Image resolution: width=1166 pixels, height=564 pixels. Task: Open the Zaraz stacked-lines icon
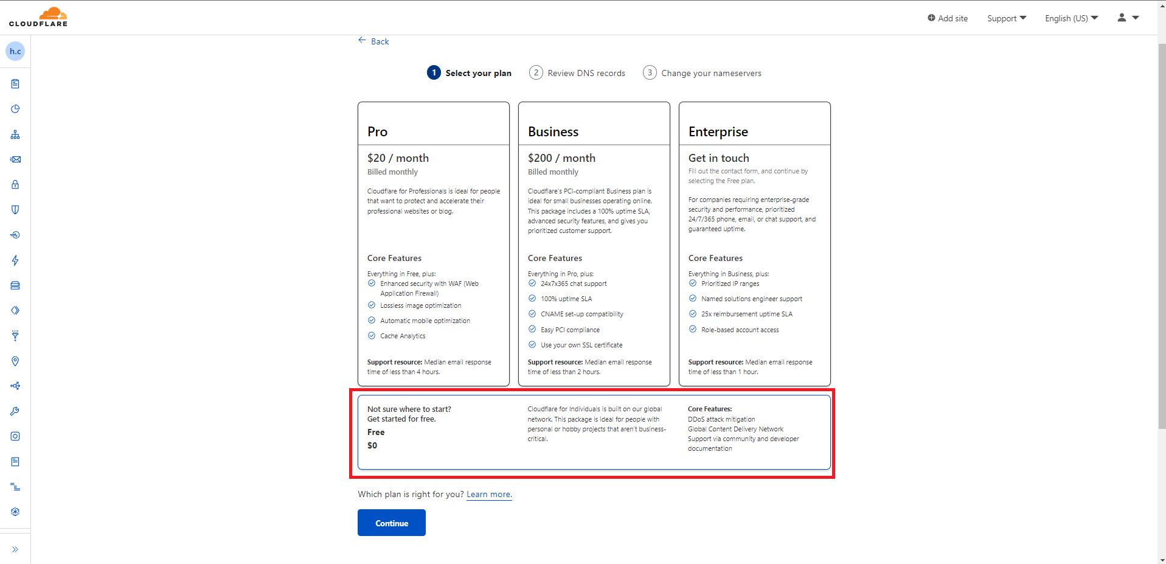tap(15, 487)
